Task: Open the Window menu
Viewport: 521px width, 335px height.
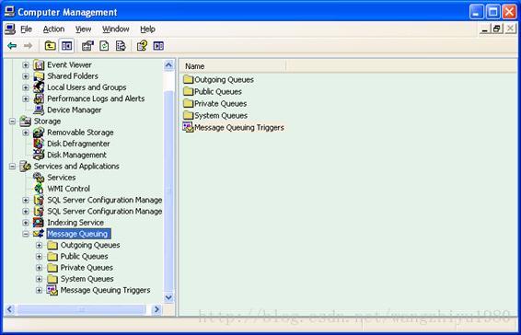Action: click(x=116, y=29)
